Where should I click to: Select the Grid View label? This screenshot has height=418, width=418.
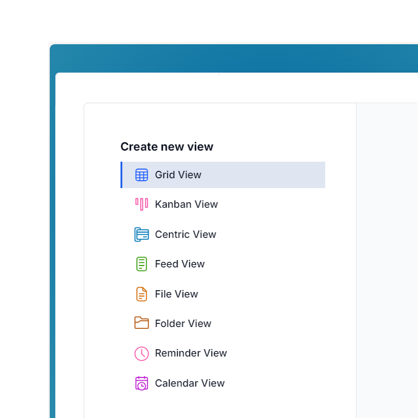click(178, 175)
